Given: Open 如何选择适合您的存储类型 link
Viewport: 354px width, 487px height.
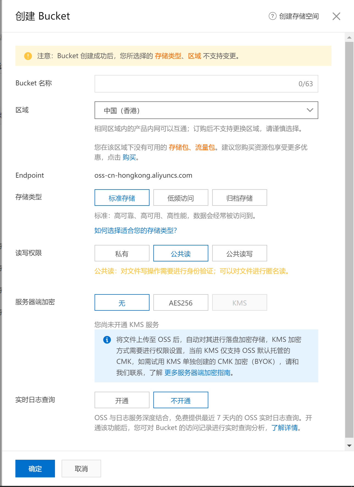Looking at the screenshot, I should 135,231.
